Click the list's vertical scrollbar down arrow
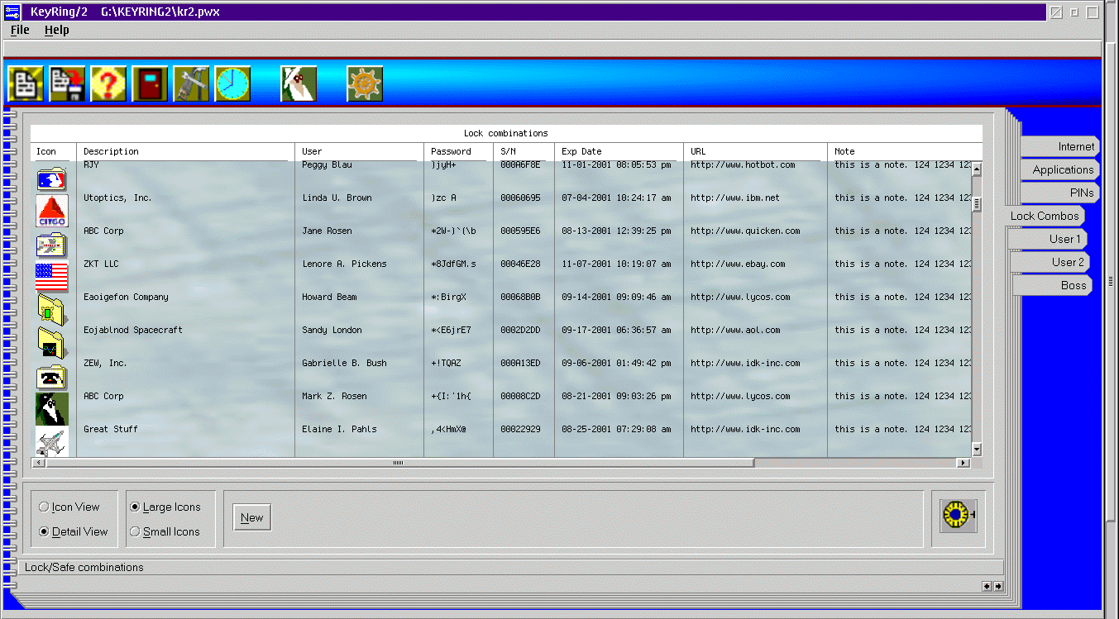Viewport: 1119px width, 619px height. point(977,450)
